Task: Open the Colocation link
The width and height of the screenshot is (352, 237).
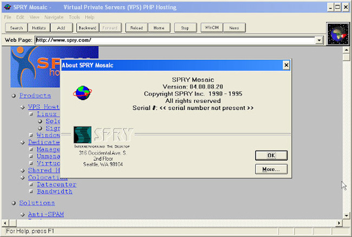Action: (48, 177)
